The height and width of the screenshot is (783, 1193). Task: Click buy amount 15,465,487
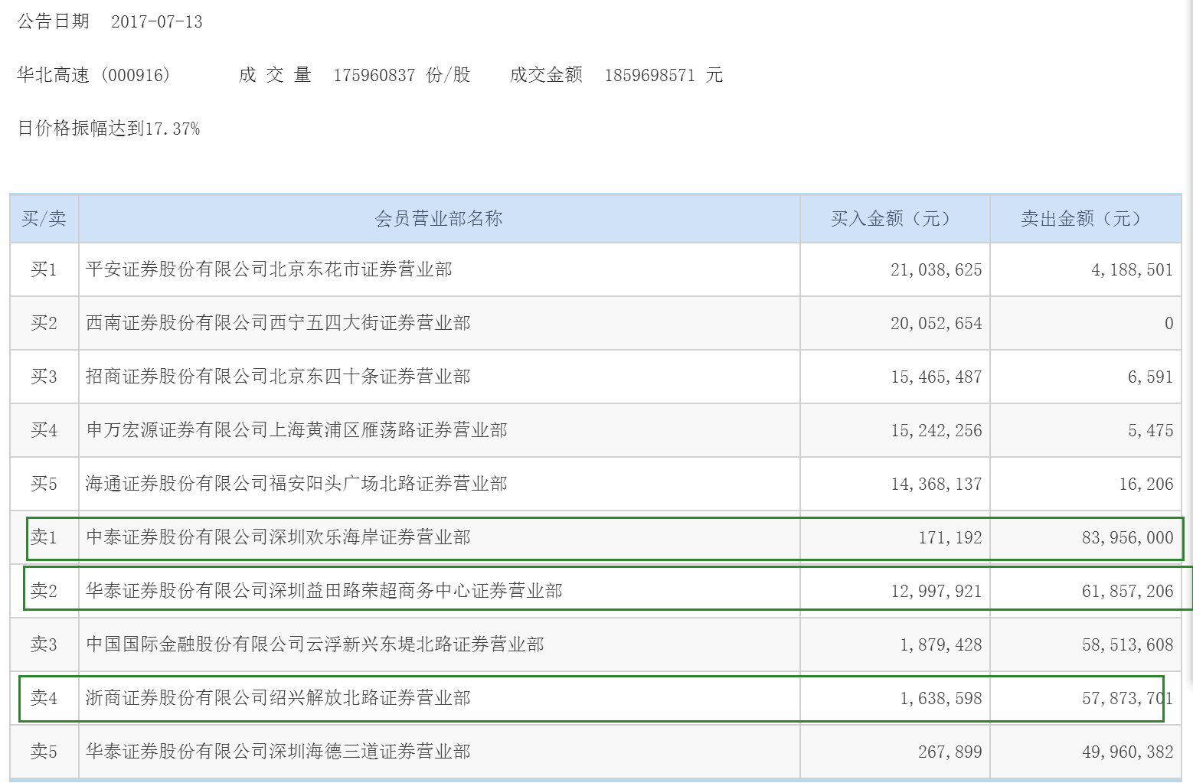936,377
